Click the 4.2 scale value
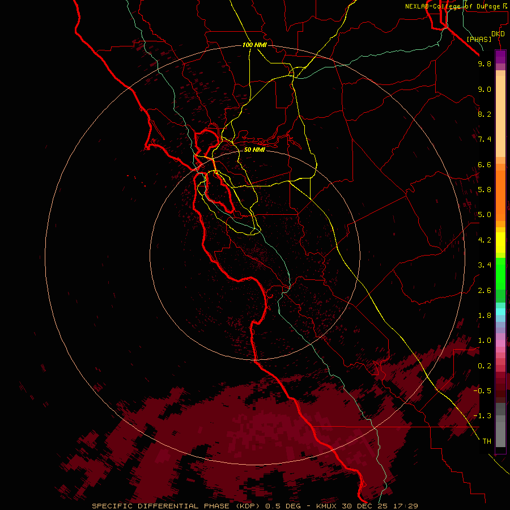The image size is (510, 510). [x=484, y=240]
